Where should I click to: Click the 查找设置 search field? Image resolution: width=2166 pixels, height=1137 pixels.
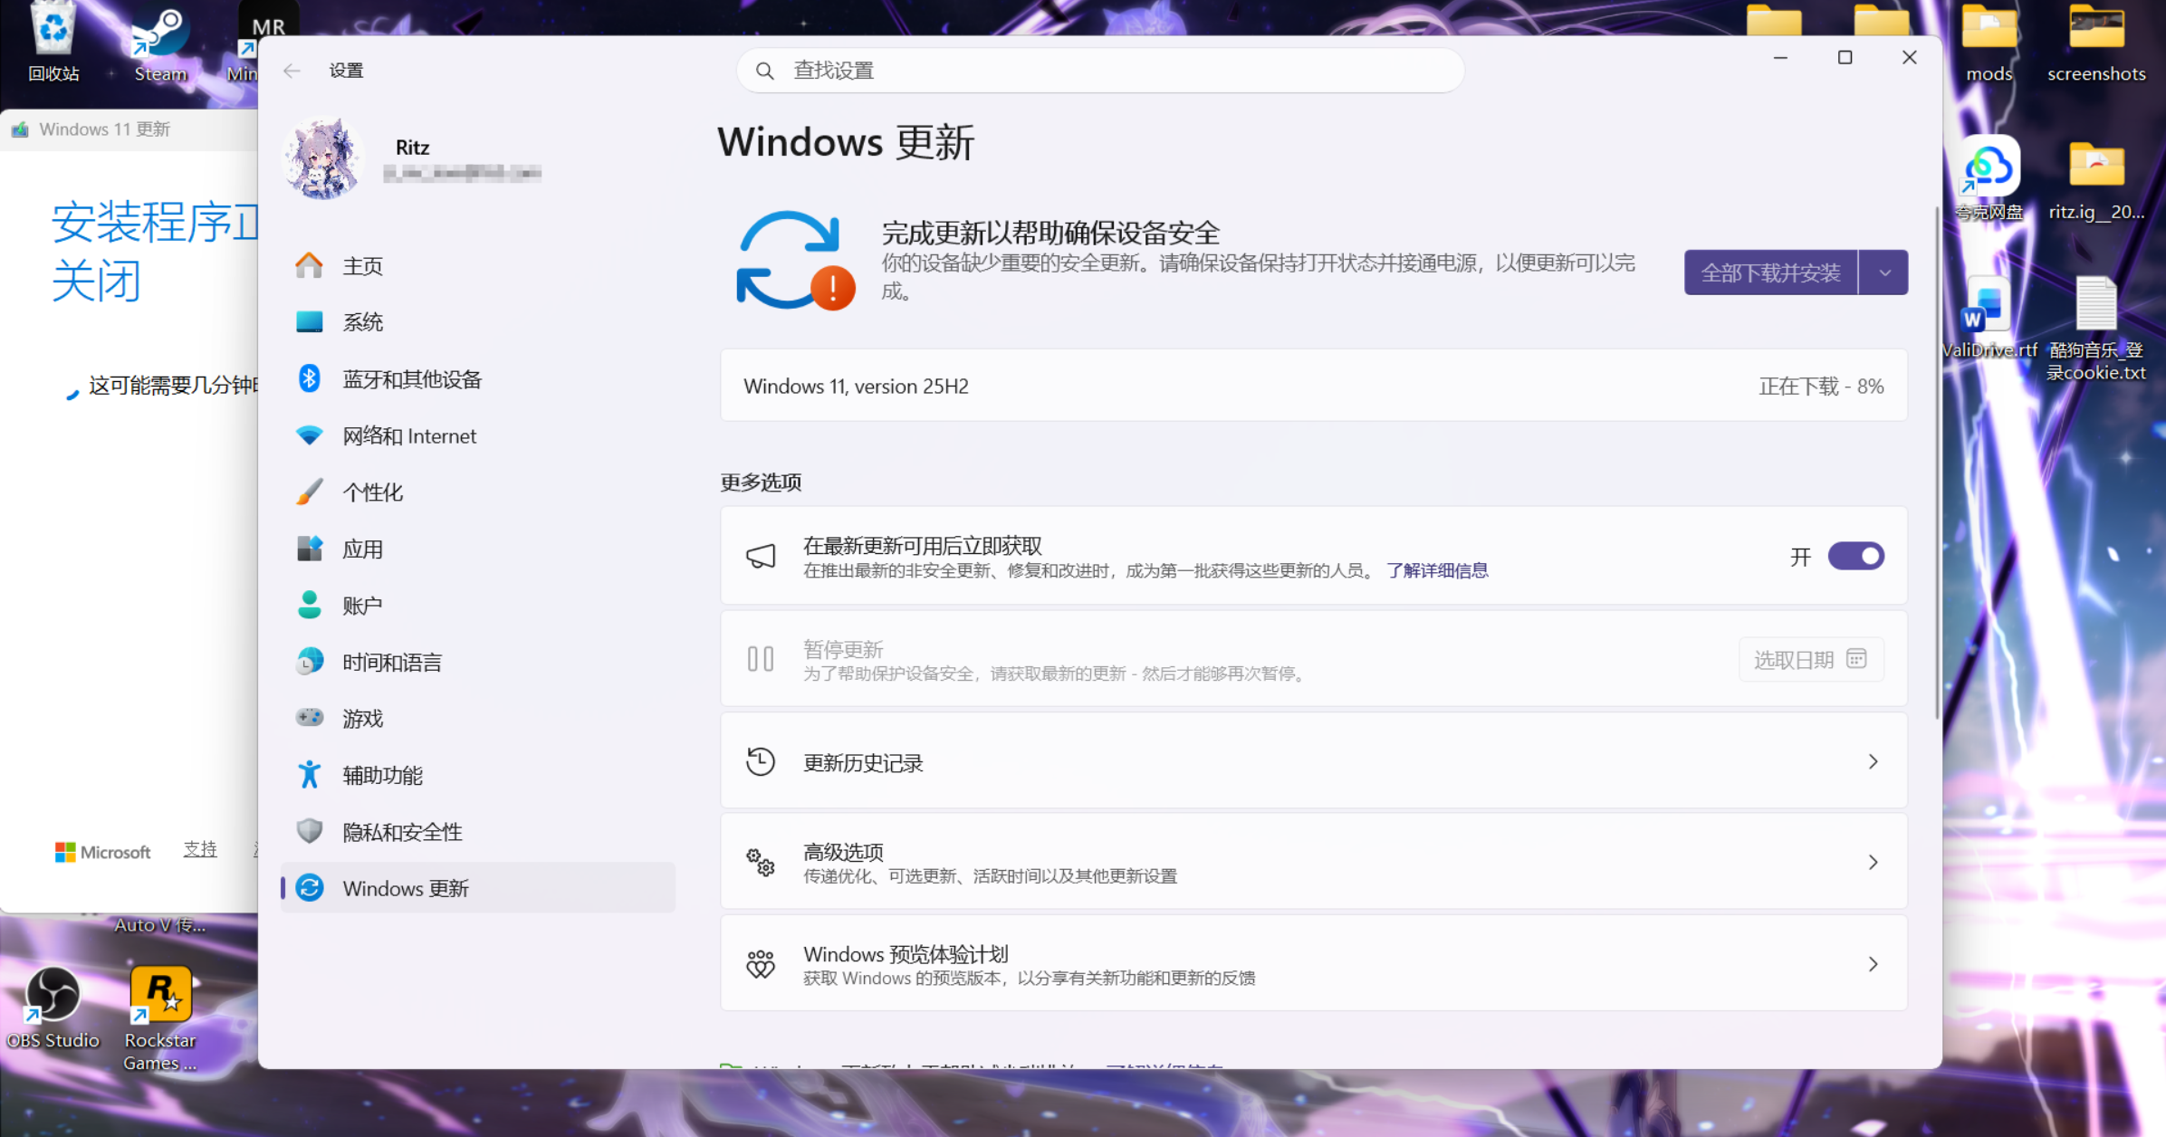[1100, 71]
